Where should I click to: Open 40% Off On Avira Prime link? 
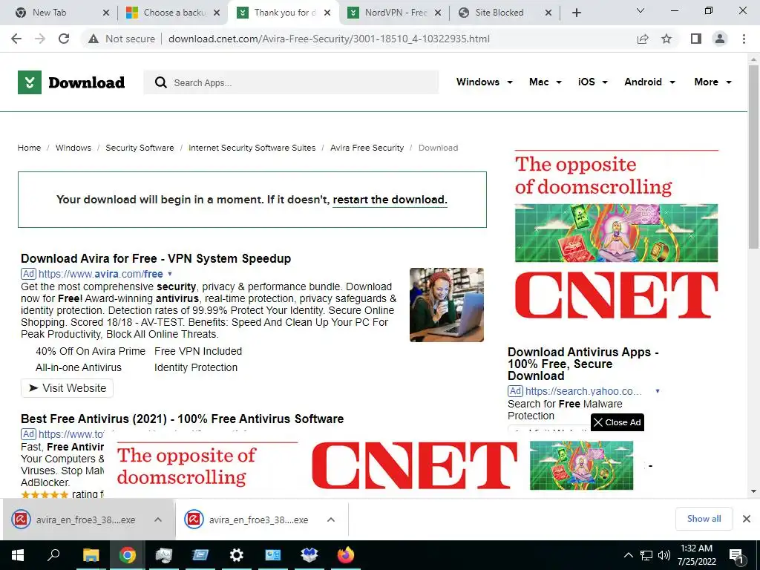pos(91,351)
